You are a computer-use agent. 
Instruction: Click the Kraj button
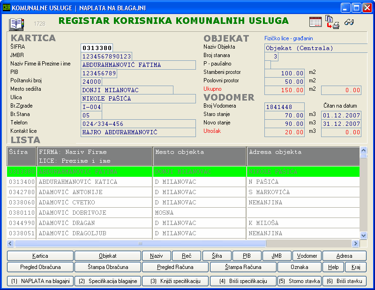(x=356, y=267)
